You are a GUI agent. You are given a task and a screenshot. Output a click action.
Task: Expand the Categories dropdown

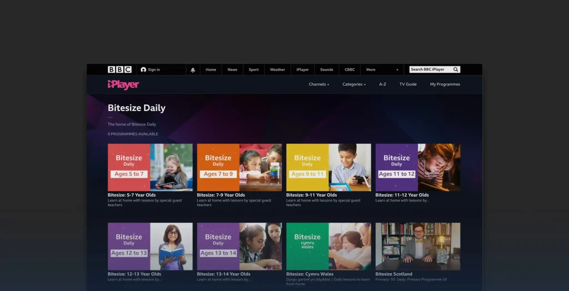[354, 84]
